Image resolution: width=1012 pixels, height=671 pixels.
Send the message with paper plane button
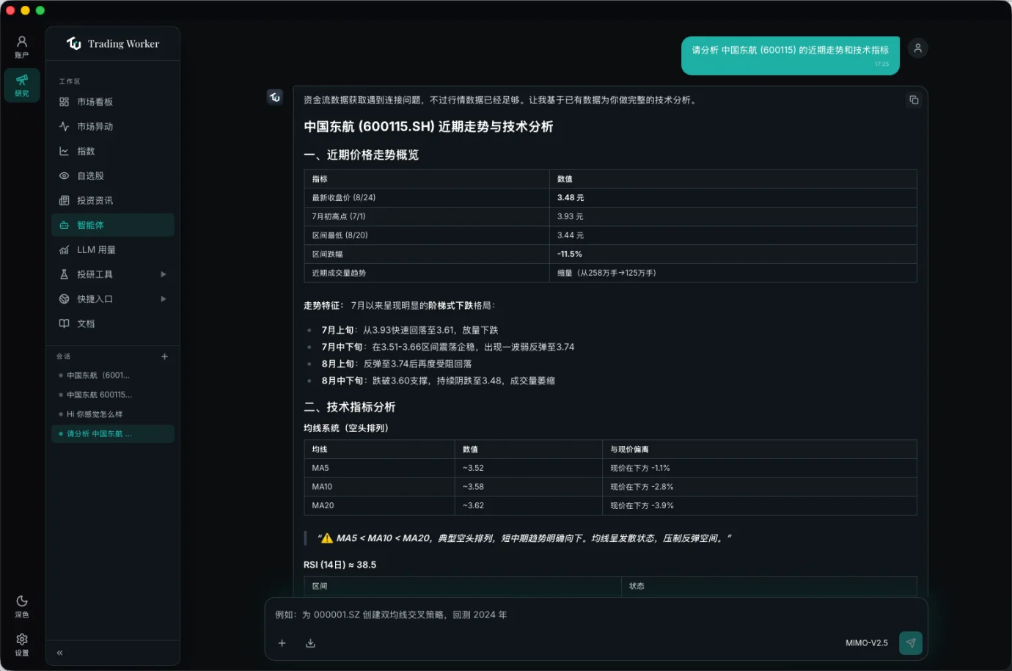point(911,643)
